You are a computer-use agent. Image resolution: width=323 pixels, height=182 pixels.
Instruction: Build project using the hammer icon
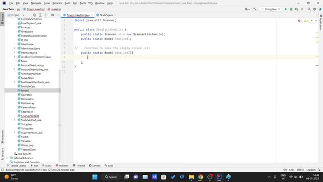click(x=255, y=9)
